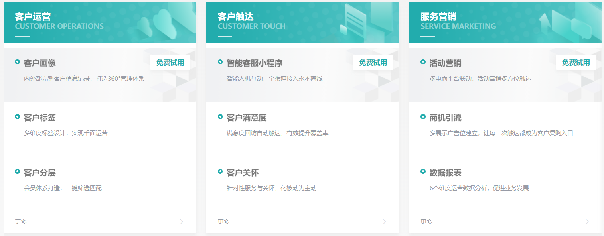The width and height of the screenshot is (604, 236).
Task: Select the 商机引流 item title
Action: pyautogui.click(x=446, y=118)
